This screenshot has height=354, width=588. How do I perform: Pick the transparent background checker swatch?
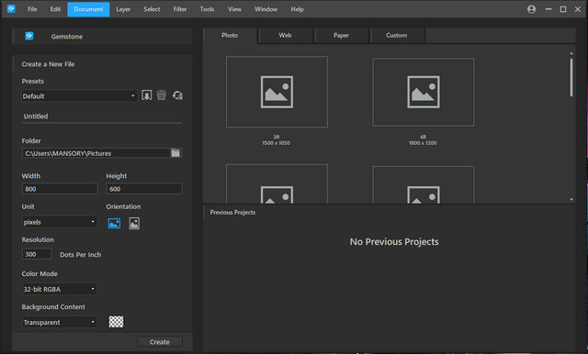tap(117, 322)
